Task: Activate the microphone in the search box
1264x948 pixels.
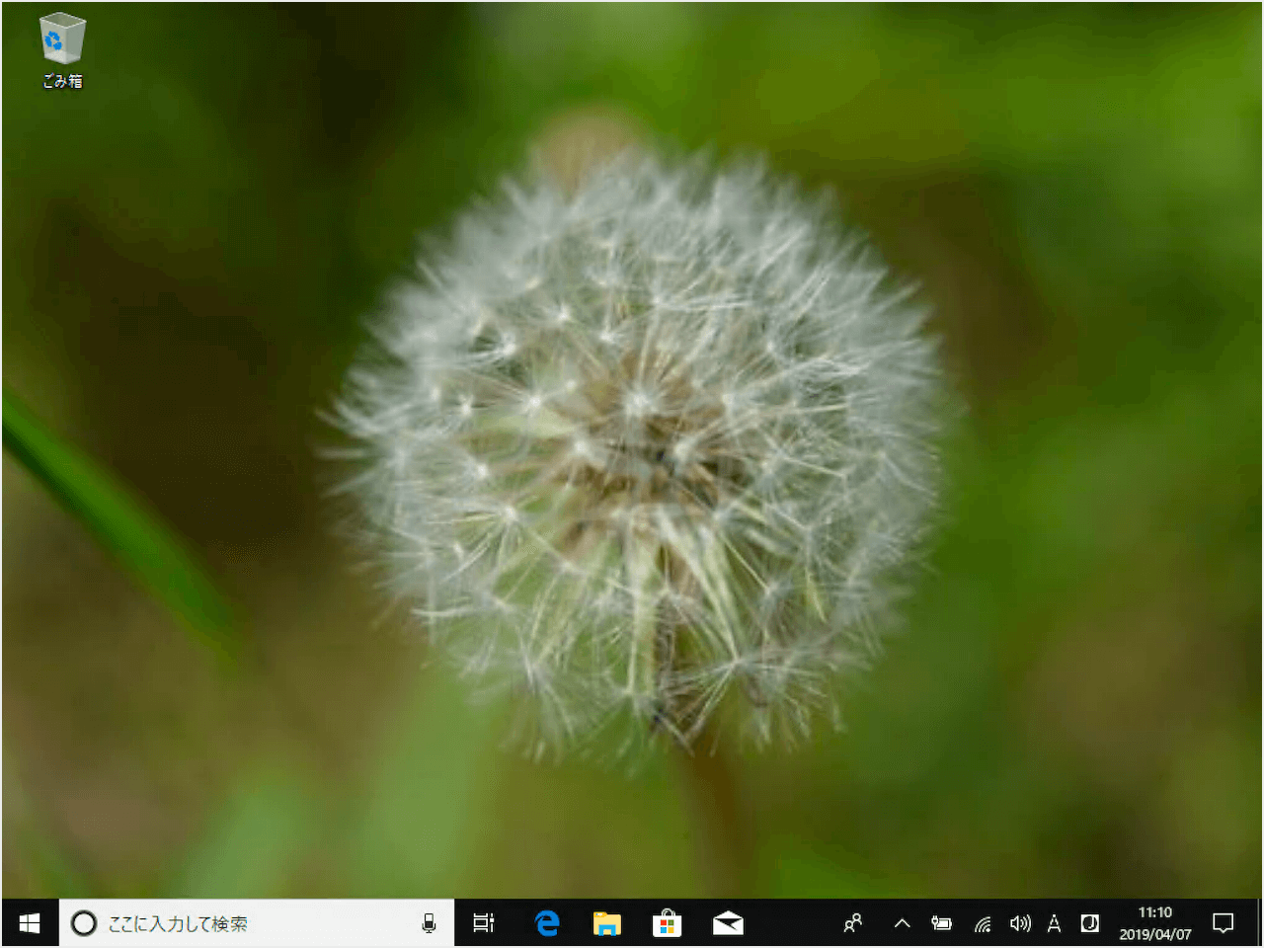Action: pos(429,923)
